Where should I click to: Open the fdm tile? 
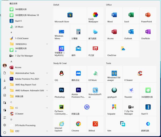pyautogui.click(x=123, y=125)
